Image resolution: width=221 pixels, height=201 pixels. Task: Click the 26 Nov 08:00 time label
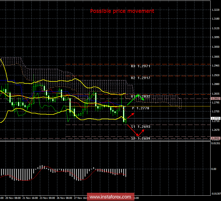tap(65, 198)
